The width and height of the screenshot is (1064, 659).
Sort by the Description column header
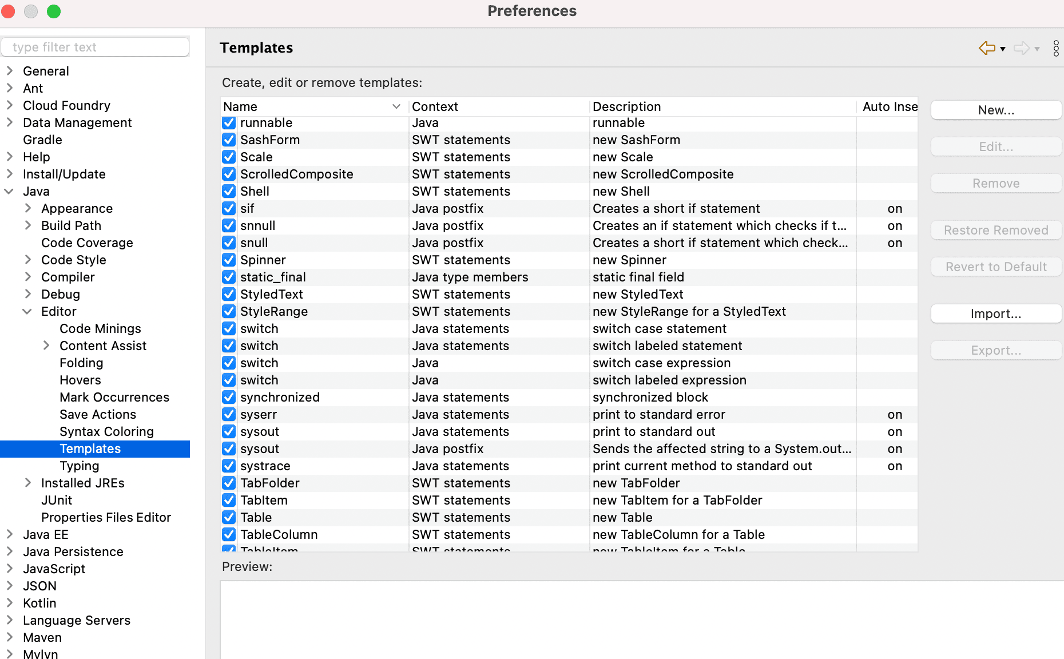722,107
